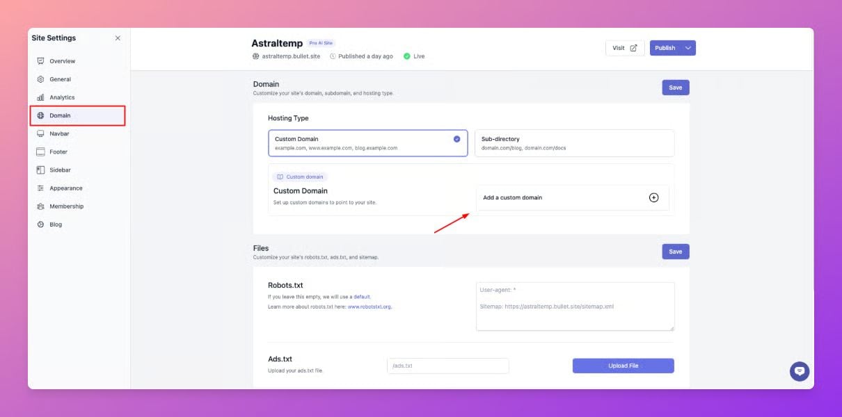Save the Files section
This screenshot has height=417, width=842.
pyautogui.click(x=676, y=252)
